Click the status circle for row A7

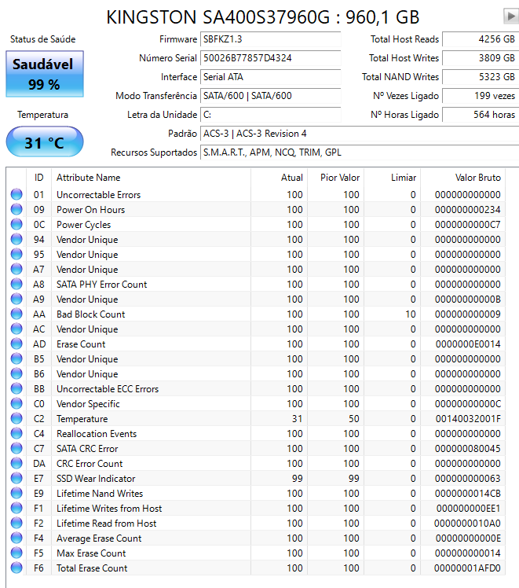coord(16,269)
